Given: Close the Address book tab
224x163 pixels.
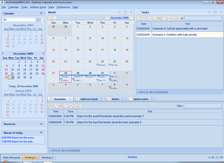Looking at the screenshot, I should [x=101, y=99].
